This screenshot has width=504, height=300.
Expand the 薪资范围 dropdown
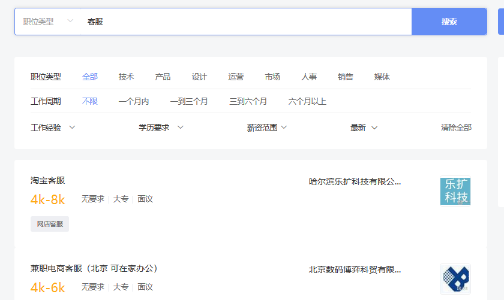(x=267, y=128)
